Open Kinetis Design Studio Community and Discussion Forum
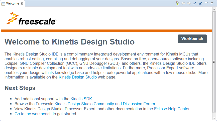 (105, 104)
